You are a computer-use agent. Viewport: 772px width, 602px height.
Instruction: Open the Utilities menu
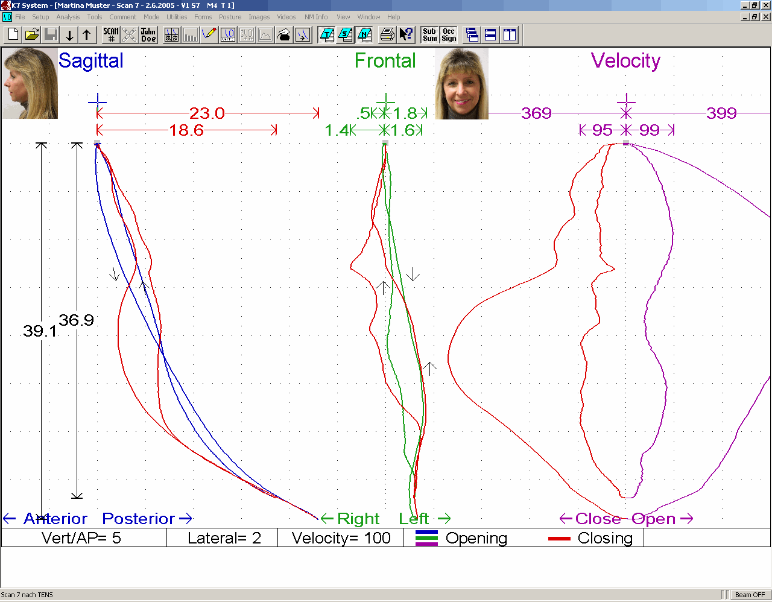tap(177, 17)
